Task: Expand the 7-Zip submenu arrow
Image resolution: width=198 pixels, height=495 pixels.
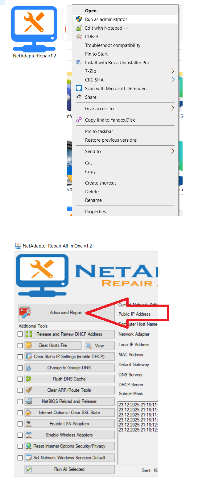Action: (x=173, y=71)
